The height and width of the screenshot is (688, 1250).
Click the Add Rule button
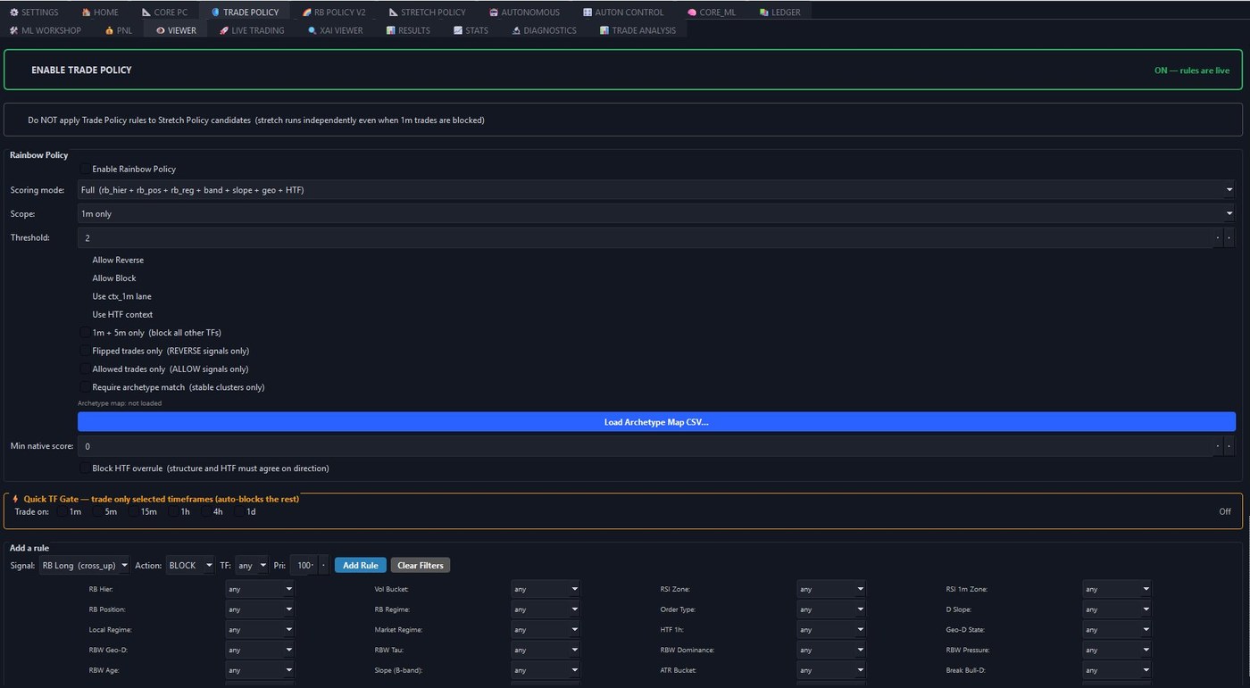point(361,566)
